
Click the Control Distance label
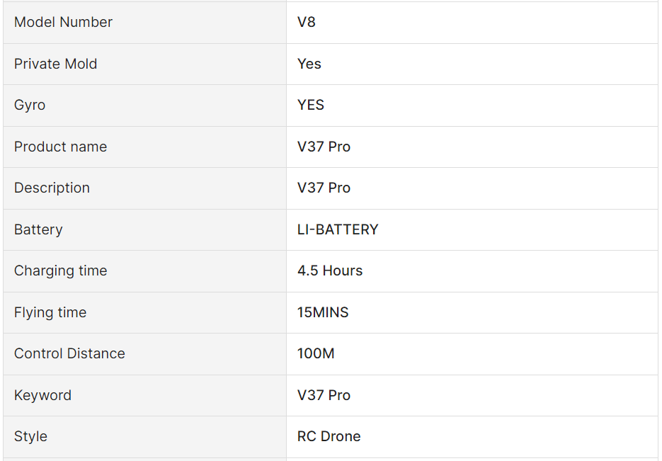tap(69, 353)
